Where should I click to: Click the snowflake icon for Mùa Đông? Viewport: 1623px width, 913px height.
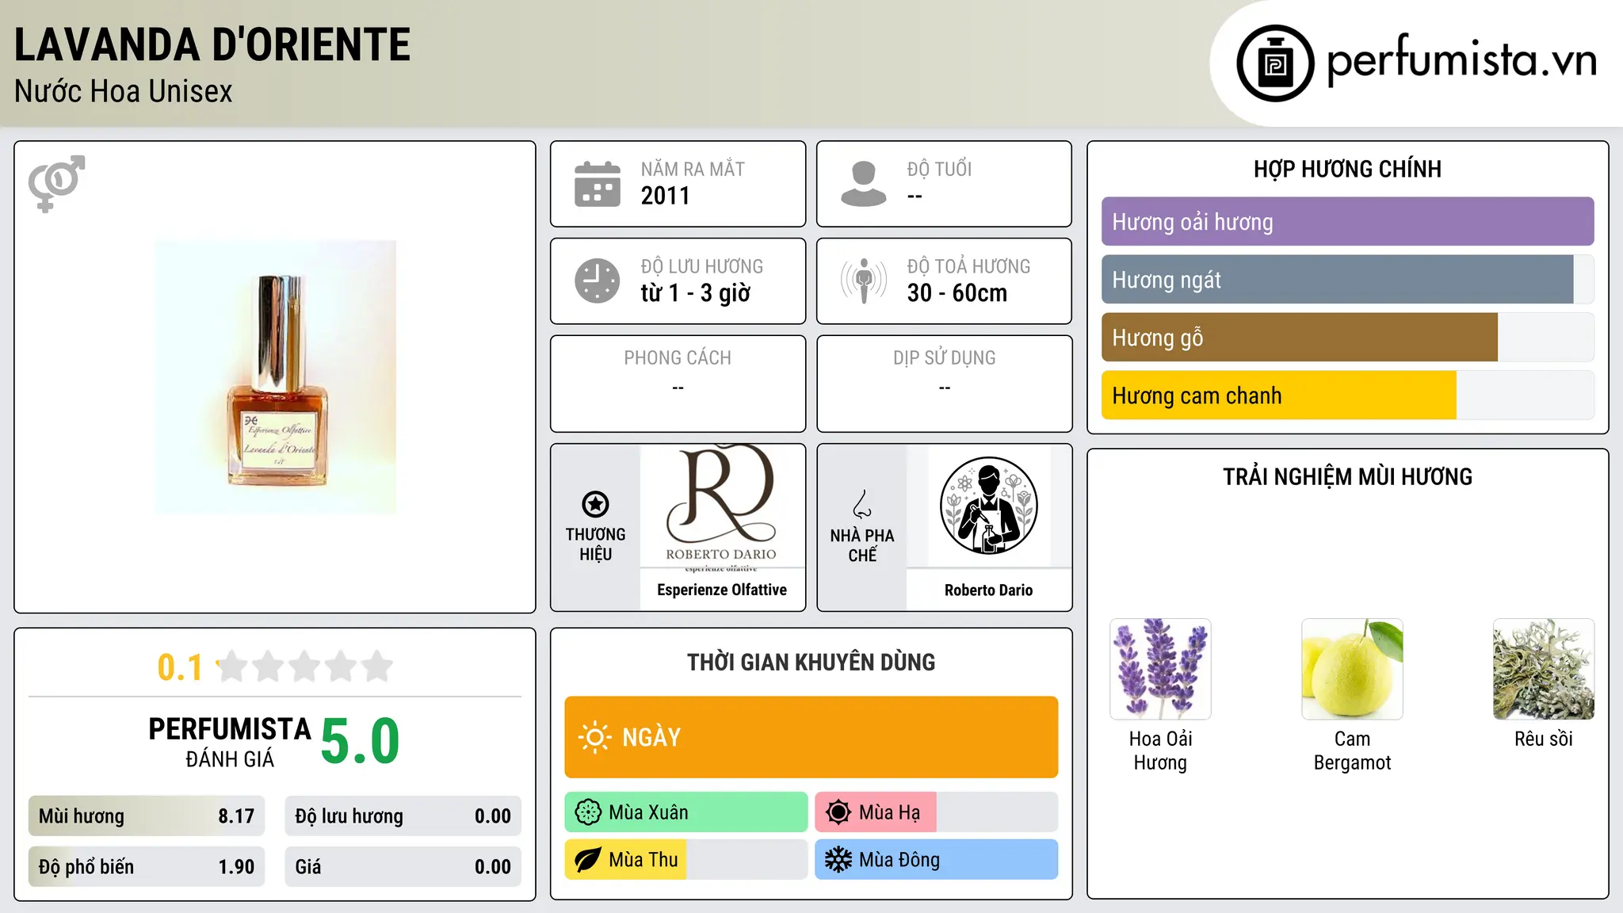838,860
